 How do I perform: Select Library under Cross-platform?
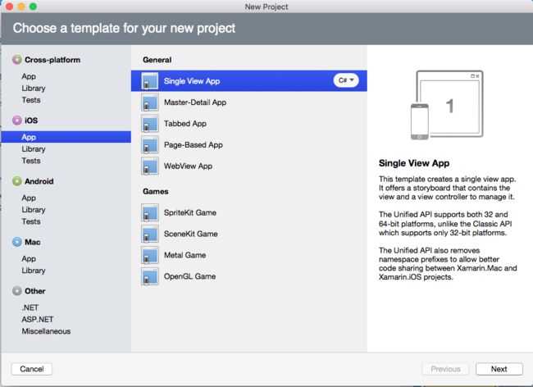[x=34, y=89]
